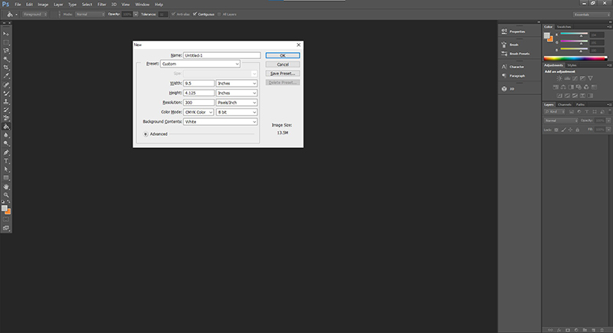The height and width of the screenshot is (333, 613).
Task: Toggle the Contiguous checkbox
Action: click(195, 14)
